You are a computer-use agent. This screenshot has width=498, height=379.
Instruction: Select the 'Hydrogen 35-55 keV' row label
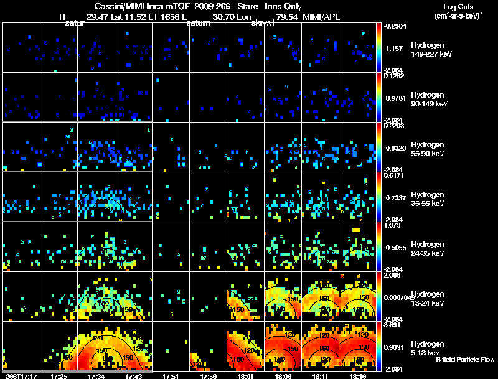[428, 199]
